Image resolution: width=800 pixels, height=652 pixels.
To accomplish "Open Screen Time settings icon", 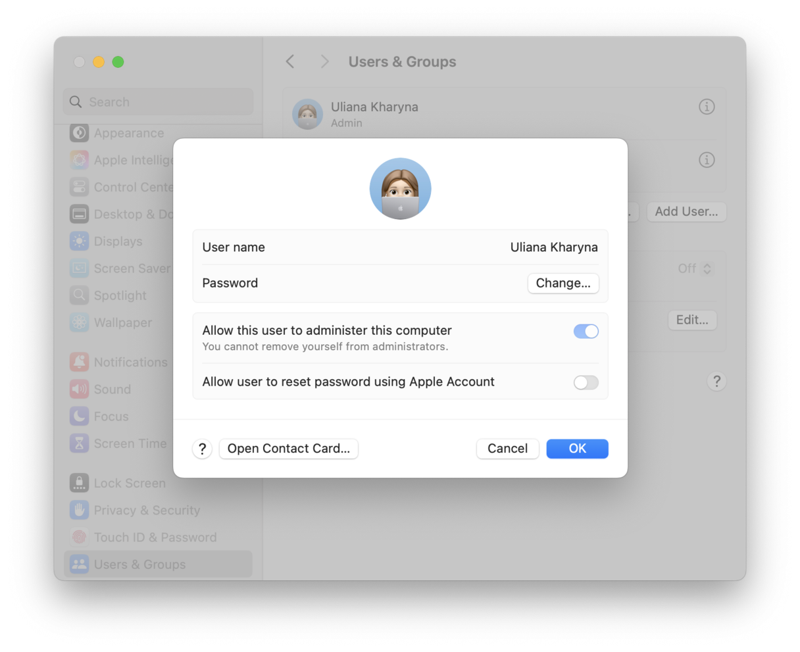I will [x=79, y=443].
